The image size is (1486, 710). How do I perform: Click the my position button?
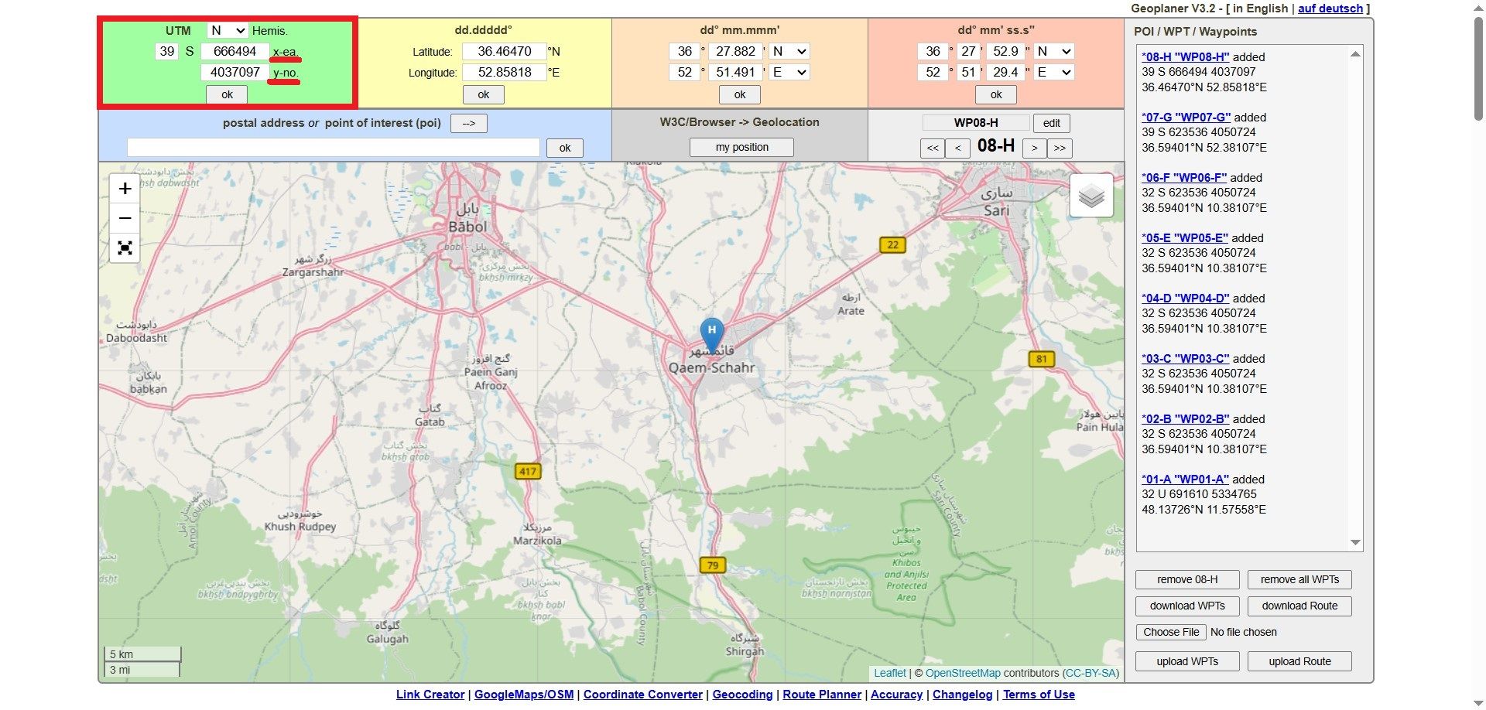(741, 147)
